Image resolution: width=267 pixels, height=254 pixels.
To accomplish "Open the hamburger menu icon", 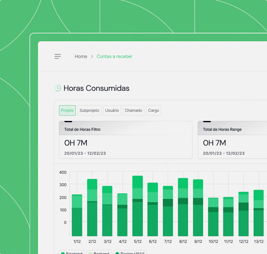I will [x=58, y=56].
